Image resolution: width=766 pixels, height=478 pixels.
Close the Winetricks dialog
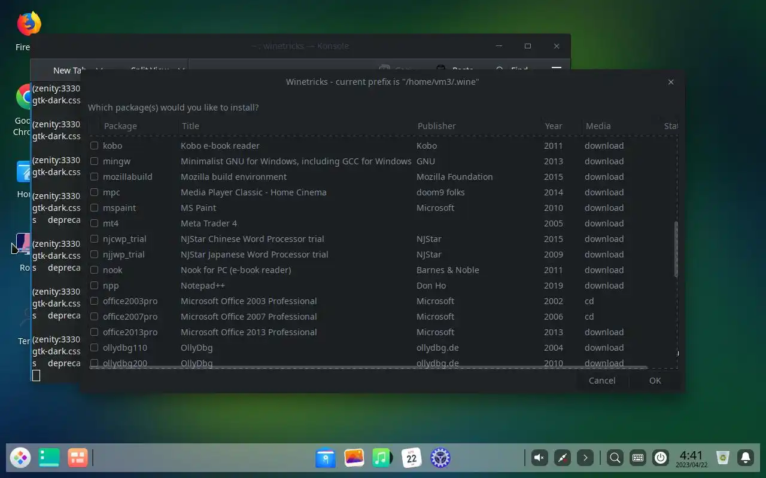tap(671, 82)
